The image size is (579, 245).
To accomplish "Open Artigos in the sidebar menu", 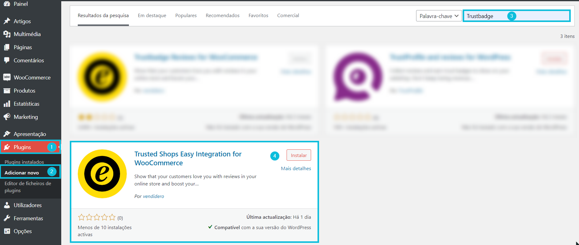I will coord(22,21).
